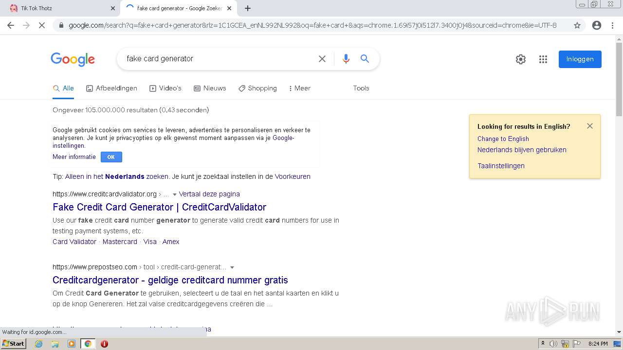
Task: Select the Alle search tab
Action: click(63, 88)
